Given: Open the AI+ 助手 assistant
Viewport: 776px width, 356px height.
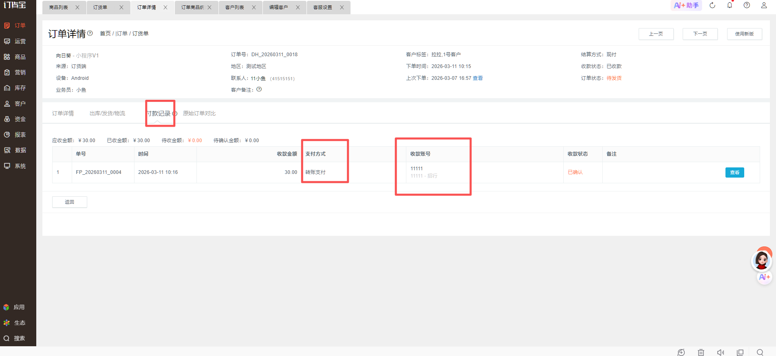Looking at the screenshot, I should point(686,5).
